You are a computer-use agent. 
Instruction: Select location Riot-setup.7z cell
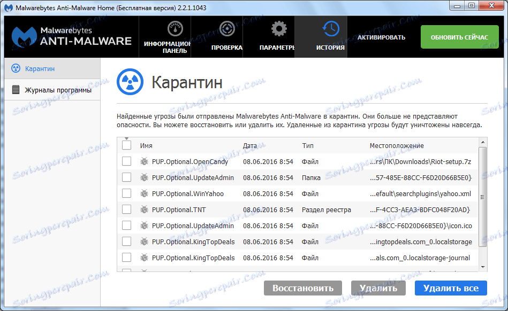421,161
